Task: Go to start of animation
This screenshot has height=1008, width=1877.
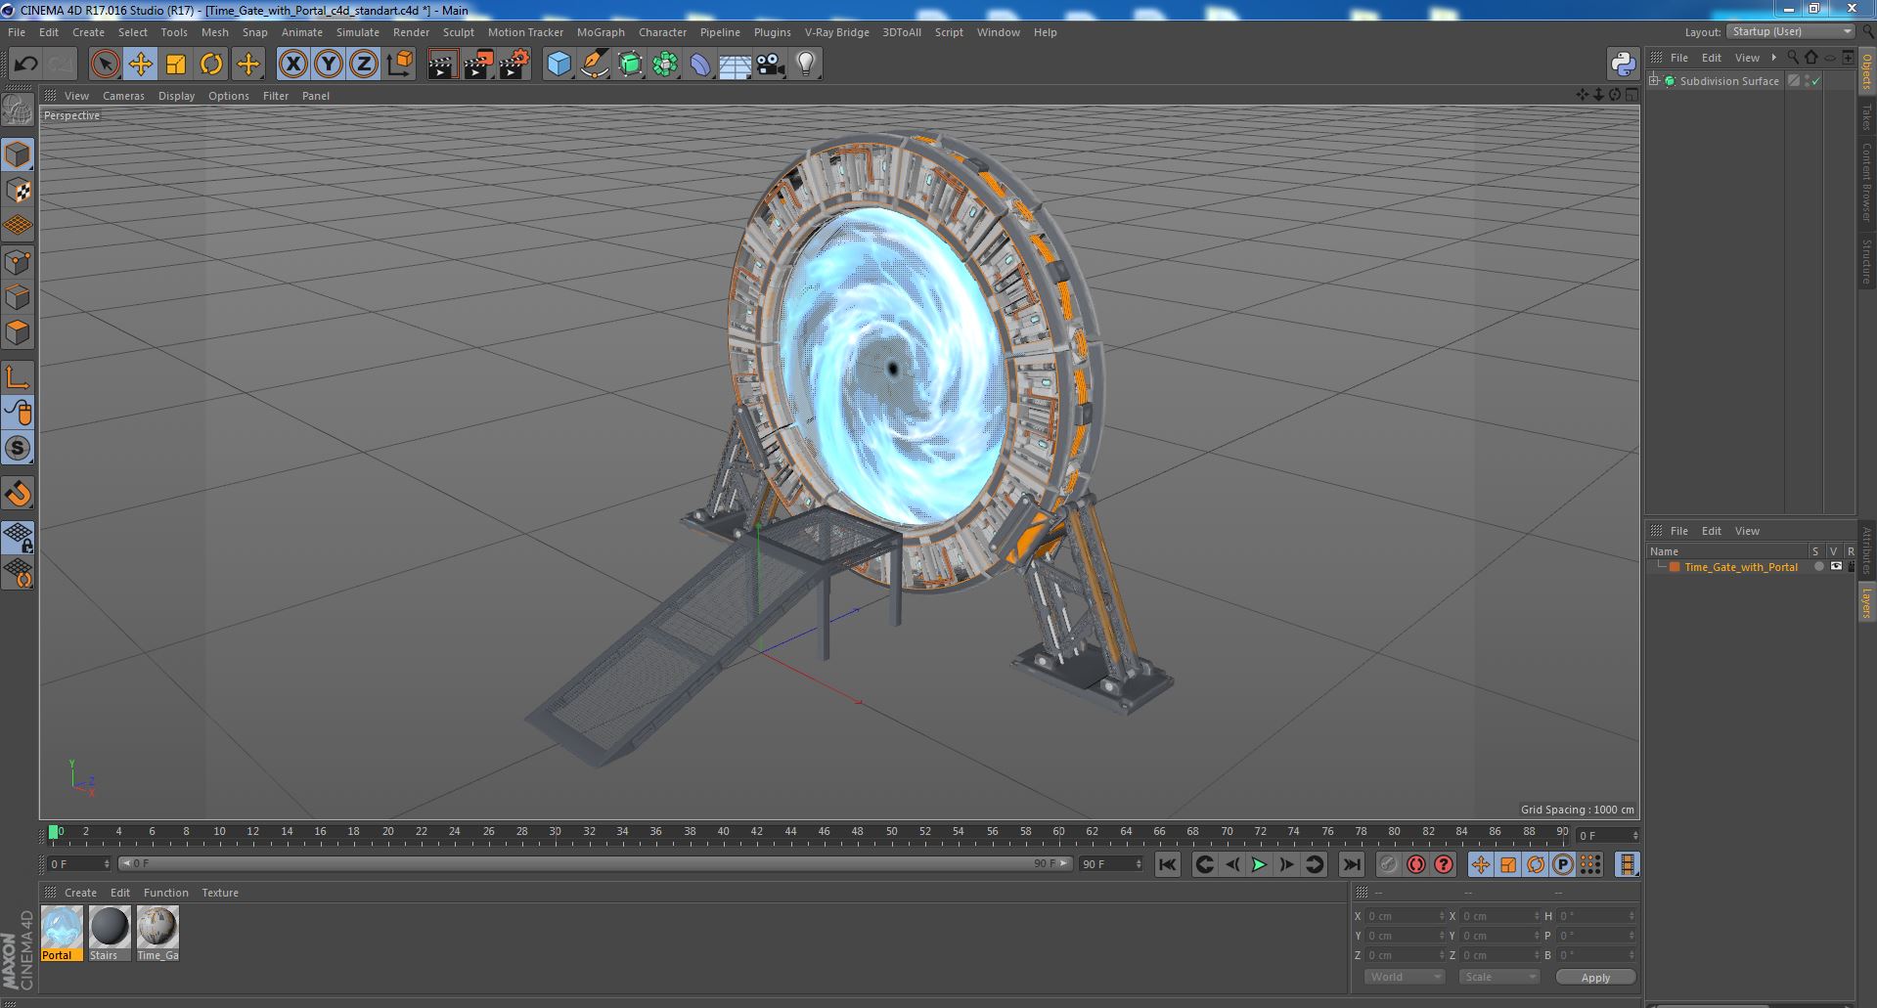Action: pos(1167,864)
